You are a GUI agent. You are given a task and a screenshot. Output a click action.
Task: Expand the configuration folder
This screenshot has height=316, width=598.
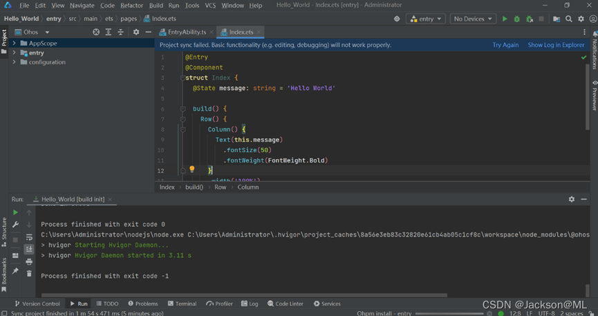14,62
